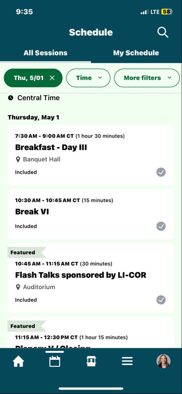Open the calendar schedule icon in bottom bar

click(55, 361)
